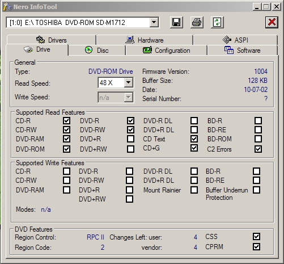The image size is (284, 264).
Task: Open the Read Speed 48 X dropdown
Action: pos(128,82)
